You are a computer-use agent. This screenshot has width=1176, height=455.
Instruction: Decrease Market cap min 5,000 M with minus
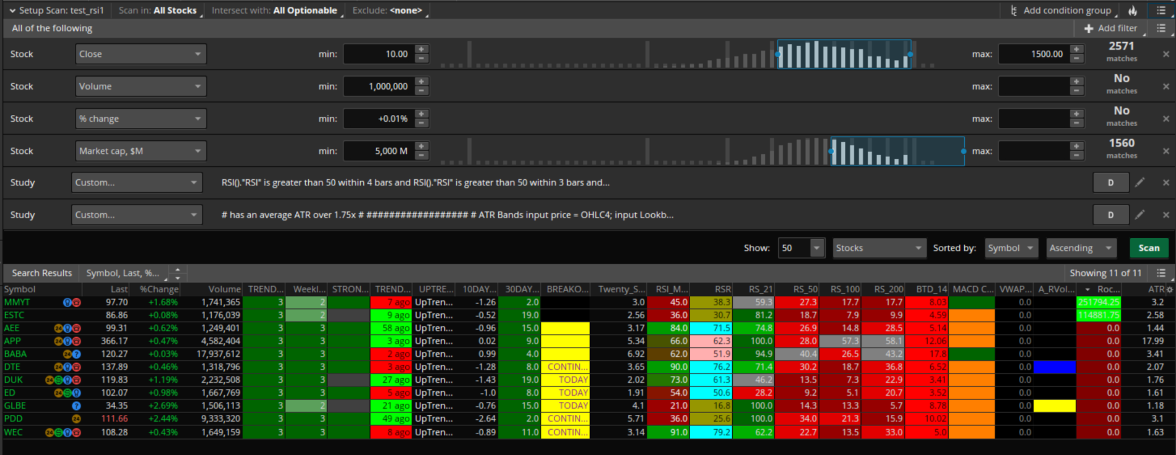[x=422, y=156]
